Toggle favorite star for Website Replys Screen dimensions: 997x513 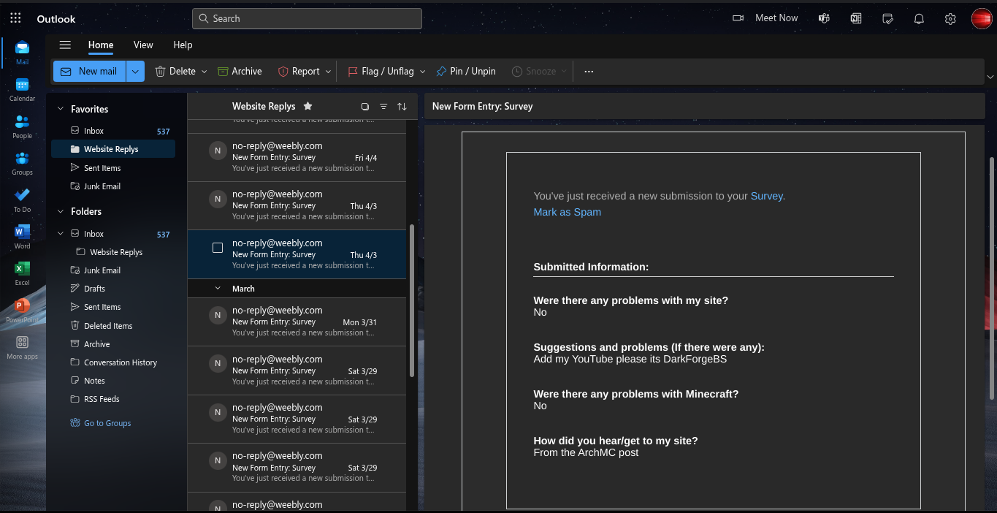coord(307,106)
